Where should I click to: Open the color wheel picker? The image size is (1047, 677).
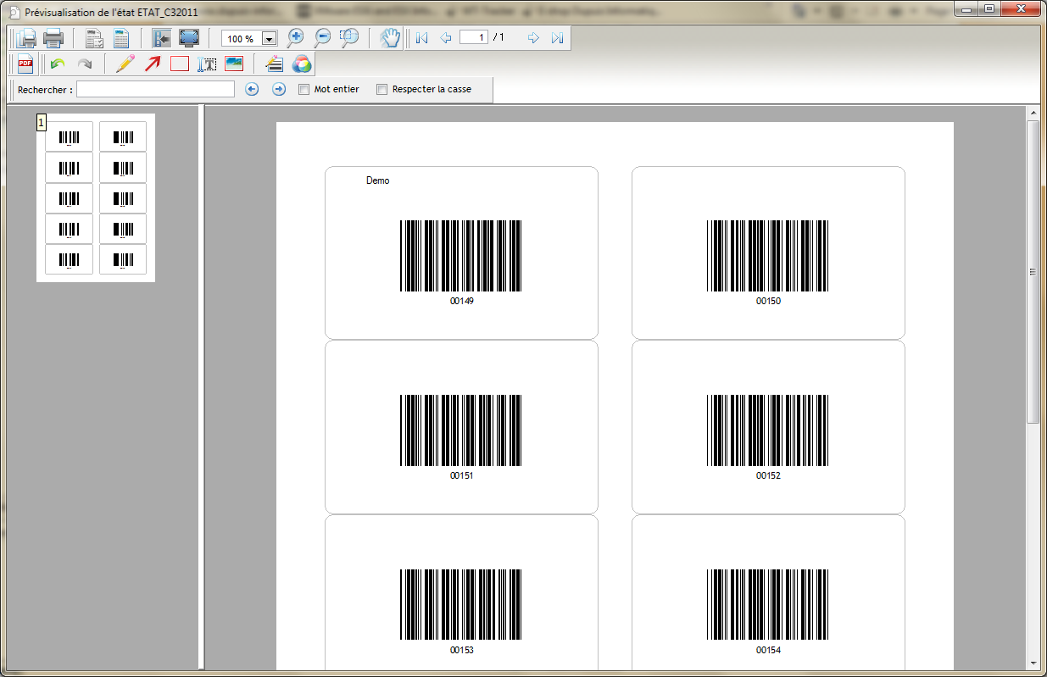pos(301,64)
